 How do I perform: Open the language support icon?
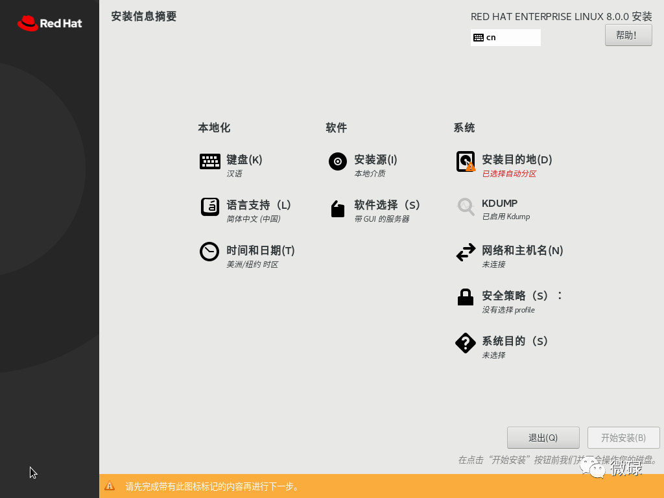pos(209,207)
